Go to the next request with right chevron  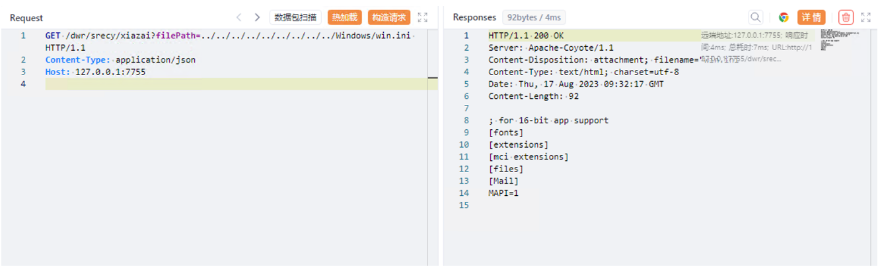[x=257, y=18]
